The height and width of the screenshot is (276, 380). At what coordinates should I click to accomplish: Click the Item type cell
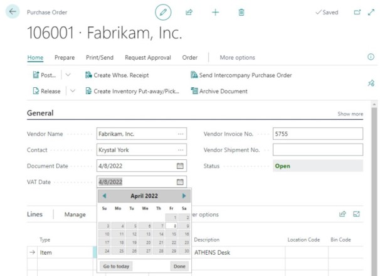tap(65, 252)
